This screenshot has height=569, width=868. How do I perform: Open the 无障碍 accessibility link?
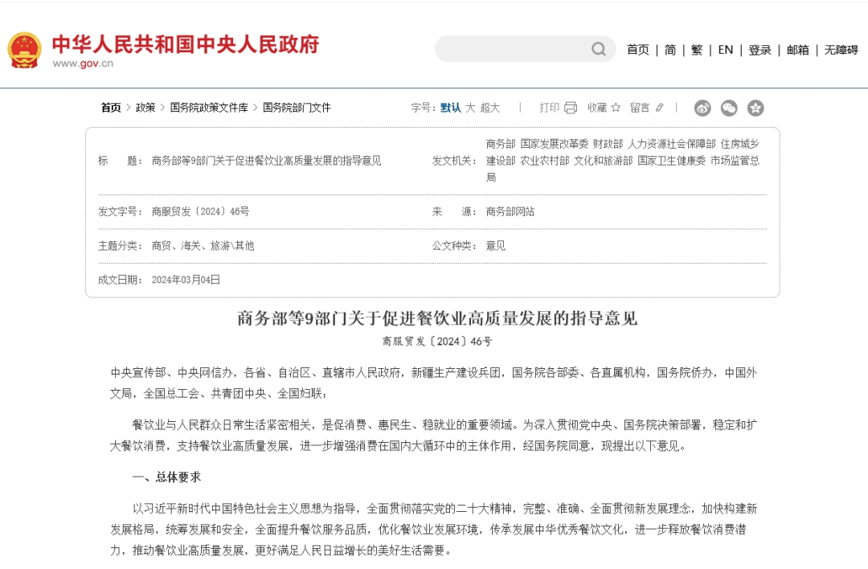841,50
